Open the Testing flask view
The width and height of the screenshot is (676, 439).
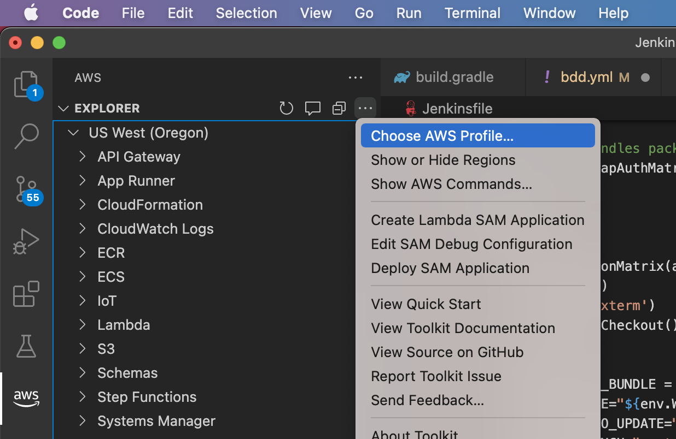coord(26,346)
